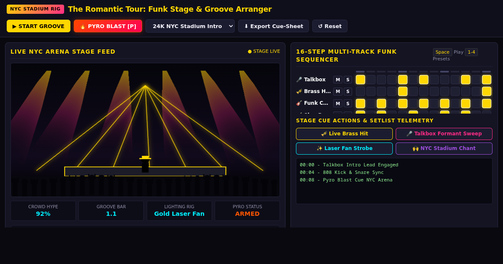Turn off Funk track step 1
This screenshot has height=264, width=503.
360,104
